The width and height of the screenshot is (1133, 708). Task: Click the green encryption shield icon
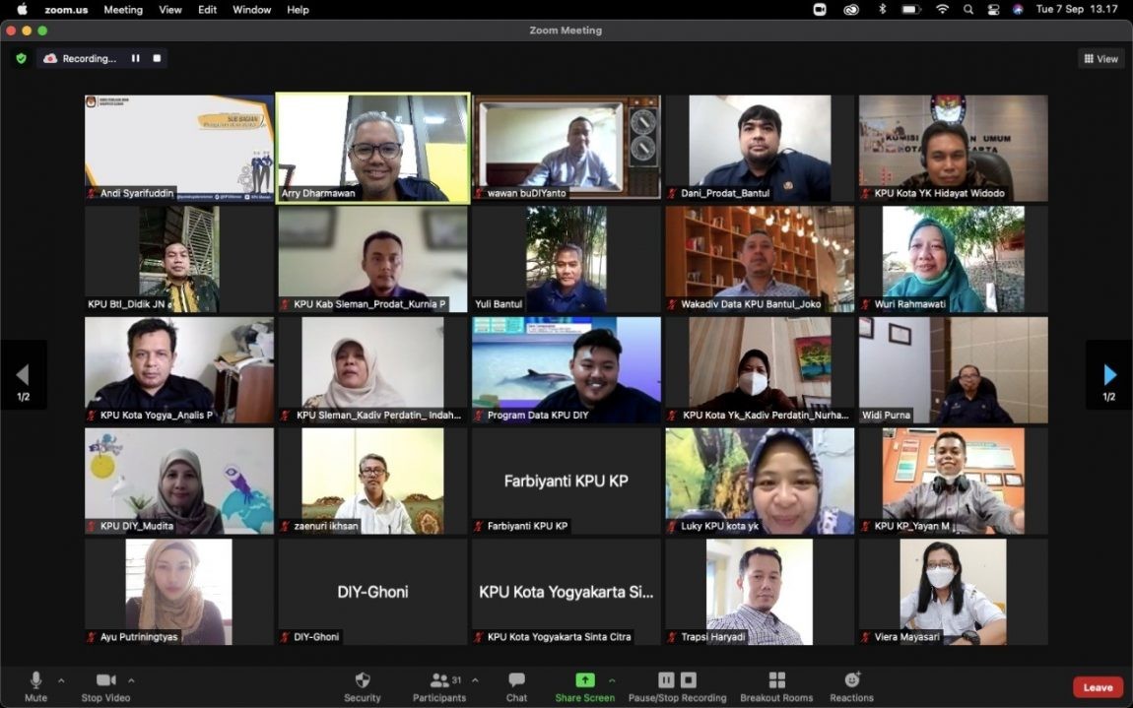click(x=21, y=59)
